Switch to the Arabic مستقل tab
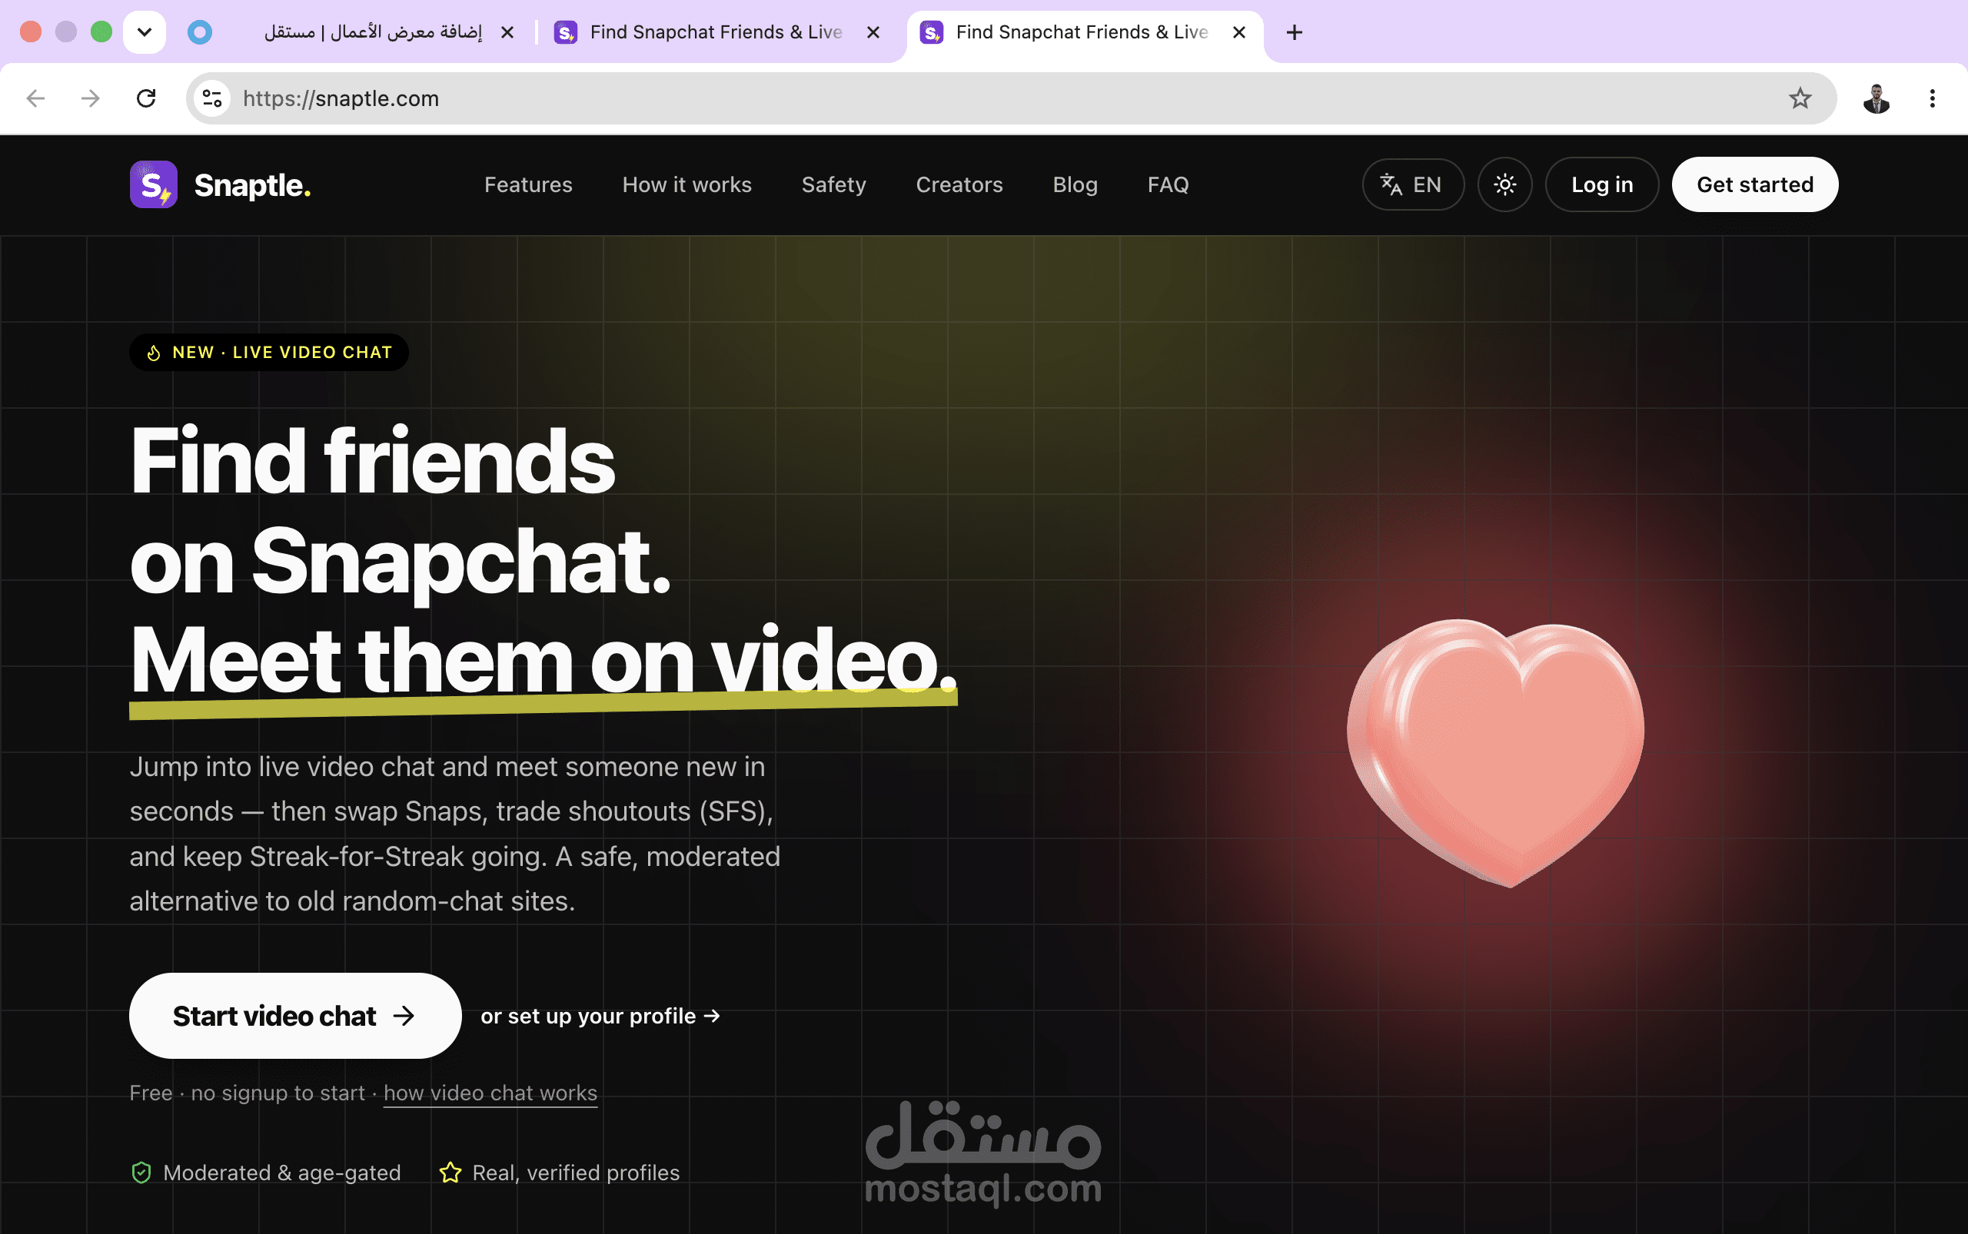1968x1234 pixels. pyautogui.click(x=373, y=32)
